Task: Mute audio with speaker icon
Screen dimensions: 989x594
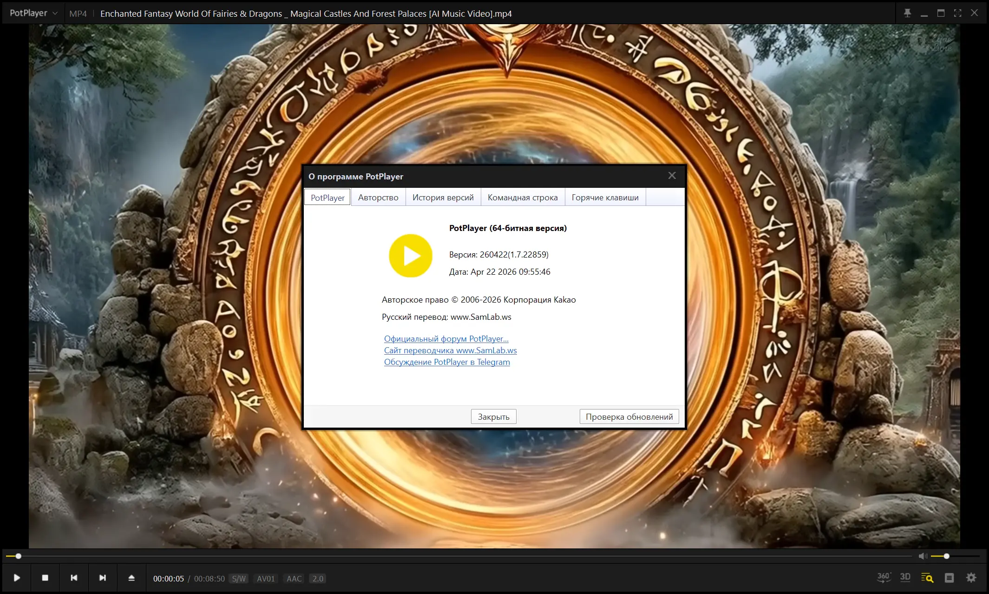Action: (922, 556)
